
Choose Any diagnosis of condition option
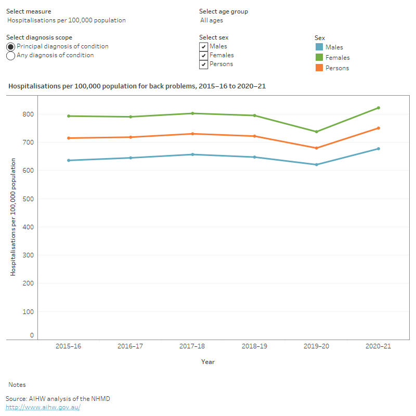pos(11,56)
